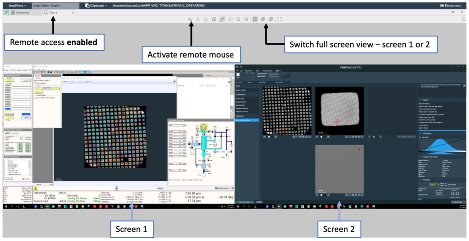
Task: Click the Disconnect button
Action: tap(451, 5)
